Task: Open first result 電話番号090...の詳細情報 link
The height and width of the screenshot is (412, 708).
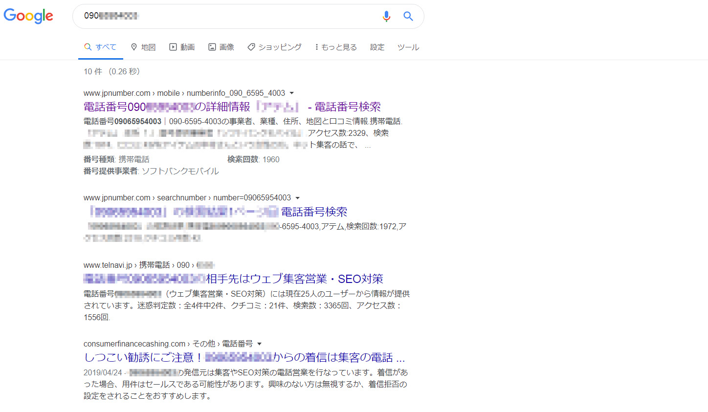Action: point(232,107)
